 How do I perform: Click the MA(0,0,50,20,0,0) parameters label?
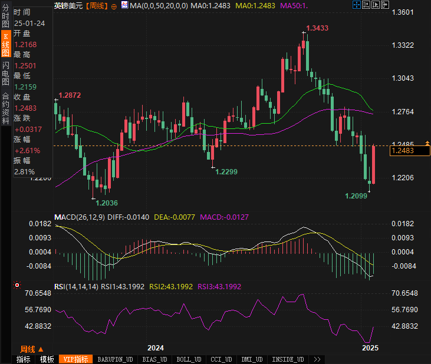click(159, 6)
